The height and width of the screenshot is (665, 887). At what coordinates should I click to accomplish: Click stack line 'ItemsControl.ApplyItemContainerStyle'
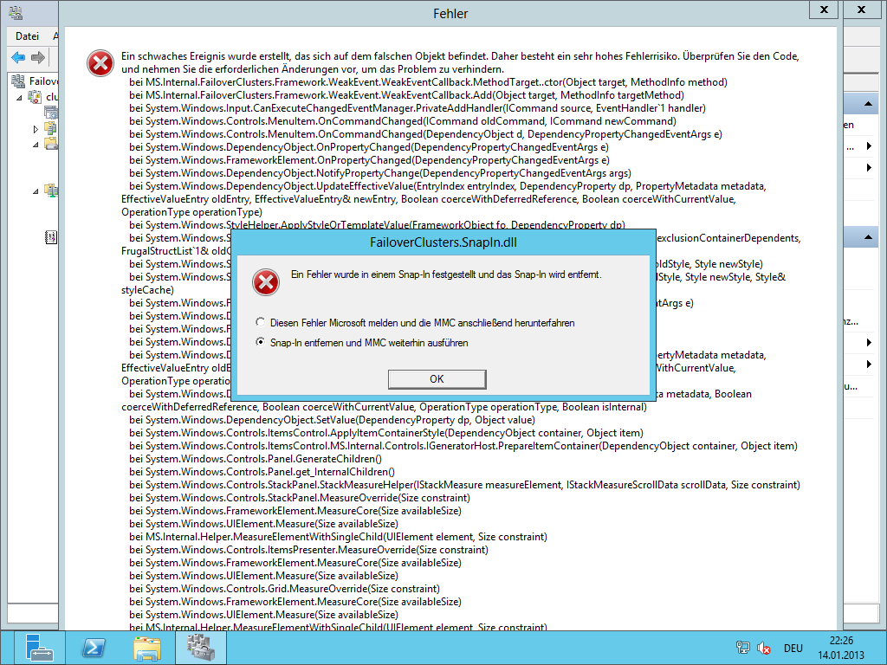coord(385,433)
